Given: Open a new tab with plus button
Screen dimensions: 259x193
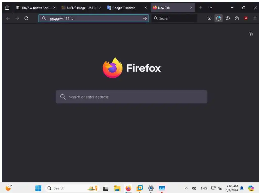Looking at the screenshot, I should click(201, 8).
